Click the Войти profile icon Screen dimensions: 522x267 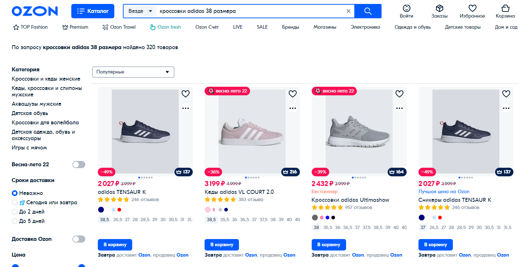406,11
